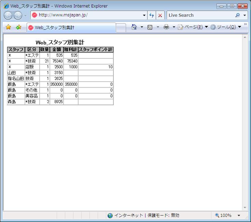Viewport: 251px width, 222px height.
Task: Open the Favorites Center star icon
Action: pos(8,27)
